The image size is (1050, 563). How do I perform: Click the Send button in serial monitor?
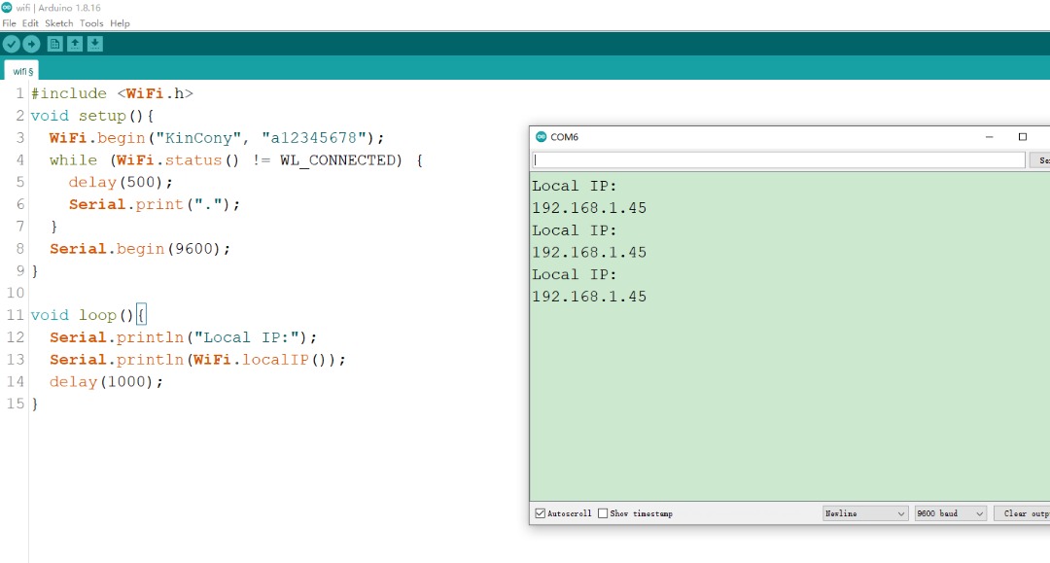tap(1041, 160)
